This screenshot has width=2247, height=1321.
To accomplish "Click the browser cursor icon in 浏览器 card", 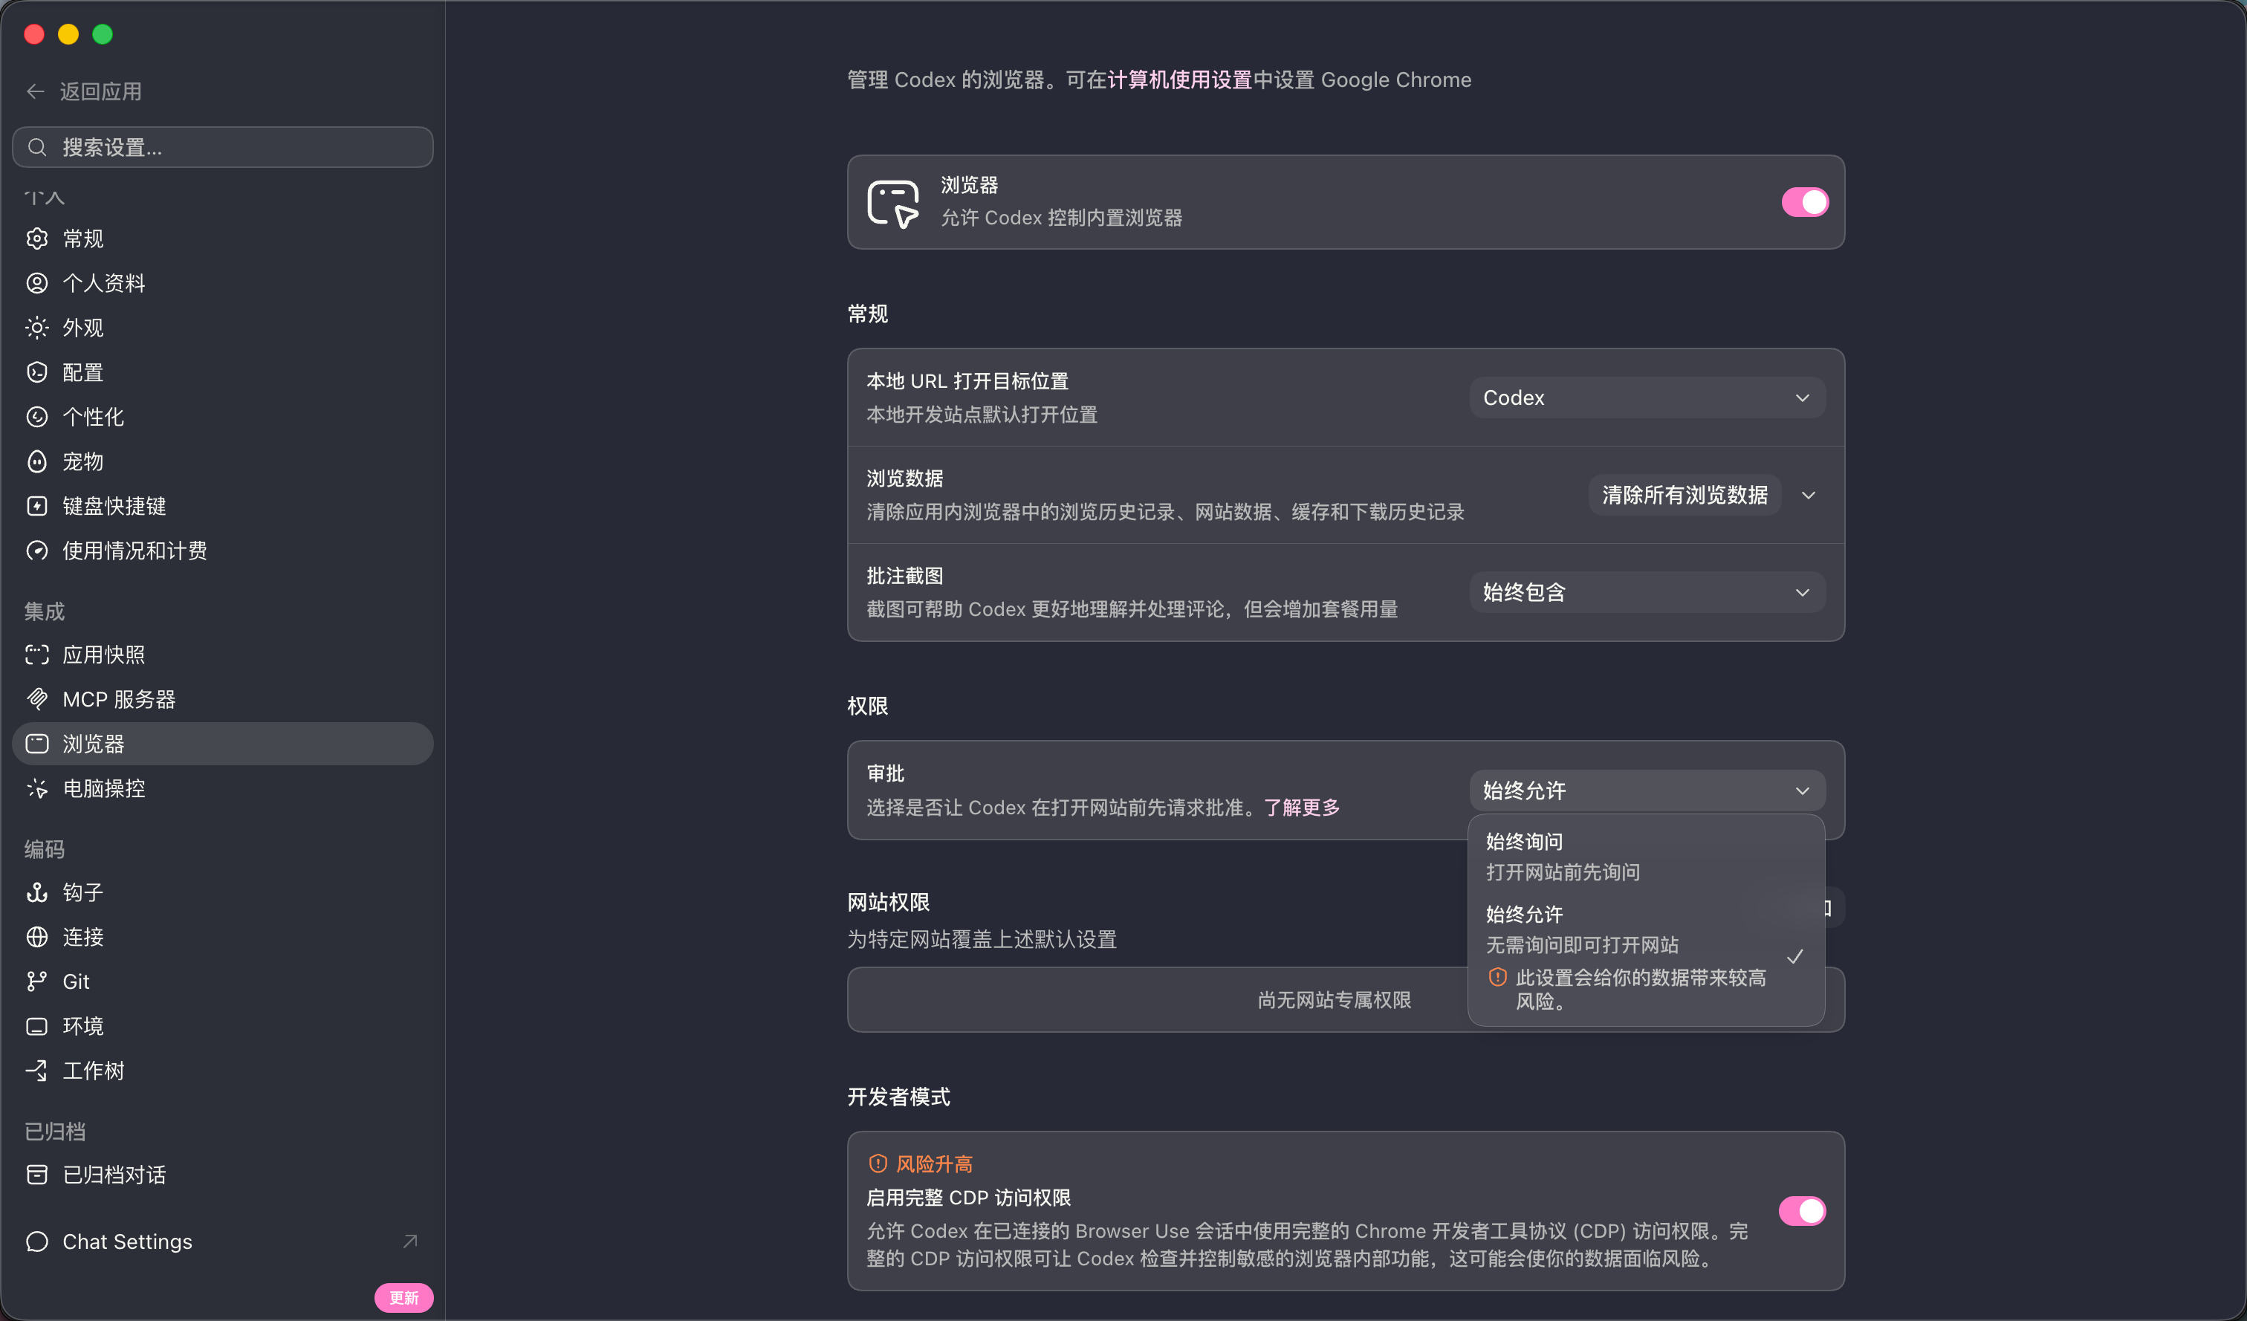I will coord(893,204).
